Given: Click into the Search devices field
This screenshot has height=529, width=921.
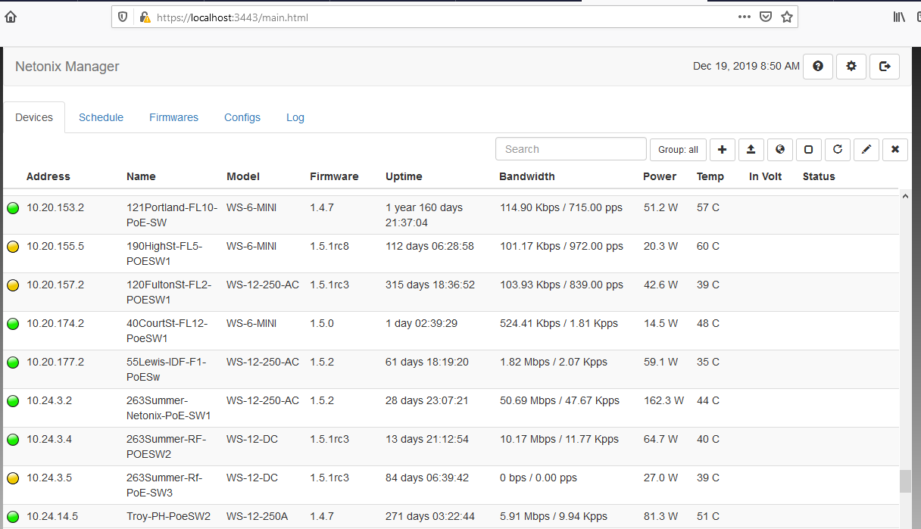Looking at the screenshot, I should [x=571, y=149].
